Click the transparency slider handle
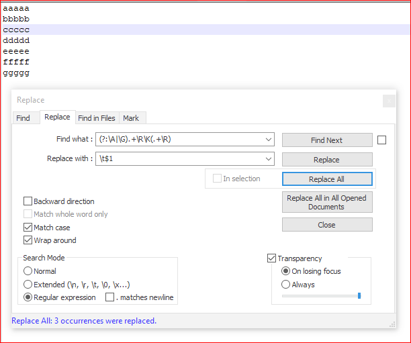 coord(359,295)
